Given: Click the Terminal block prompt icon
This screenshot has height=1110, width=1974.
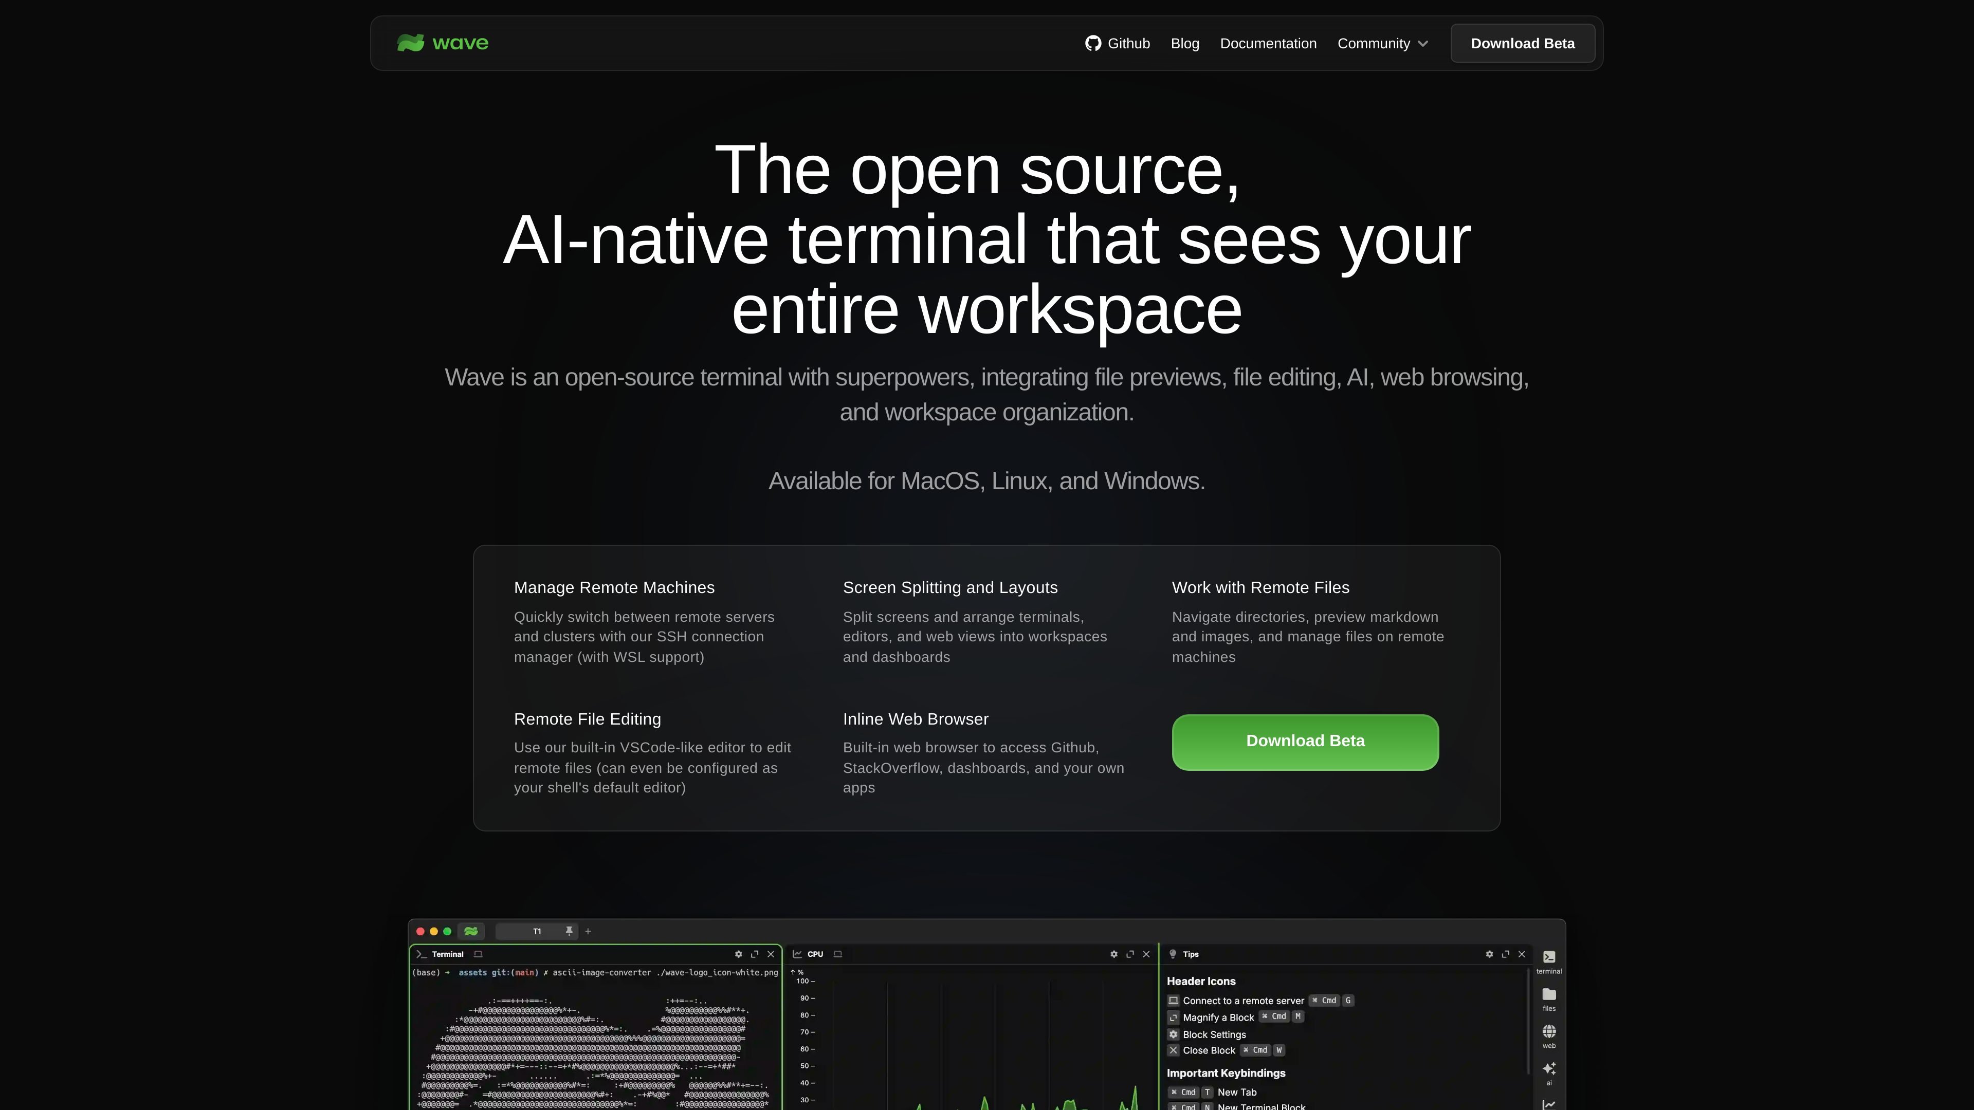Looking at the screenshot, I should point(421,954).
